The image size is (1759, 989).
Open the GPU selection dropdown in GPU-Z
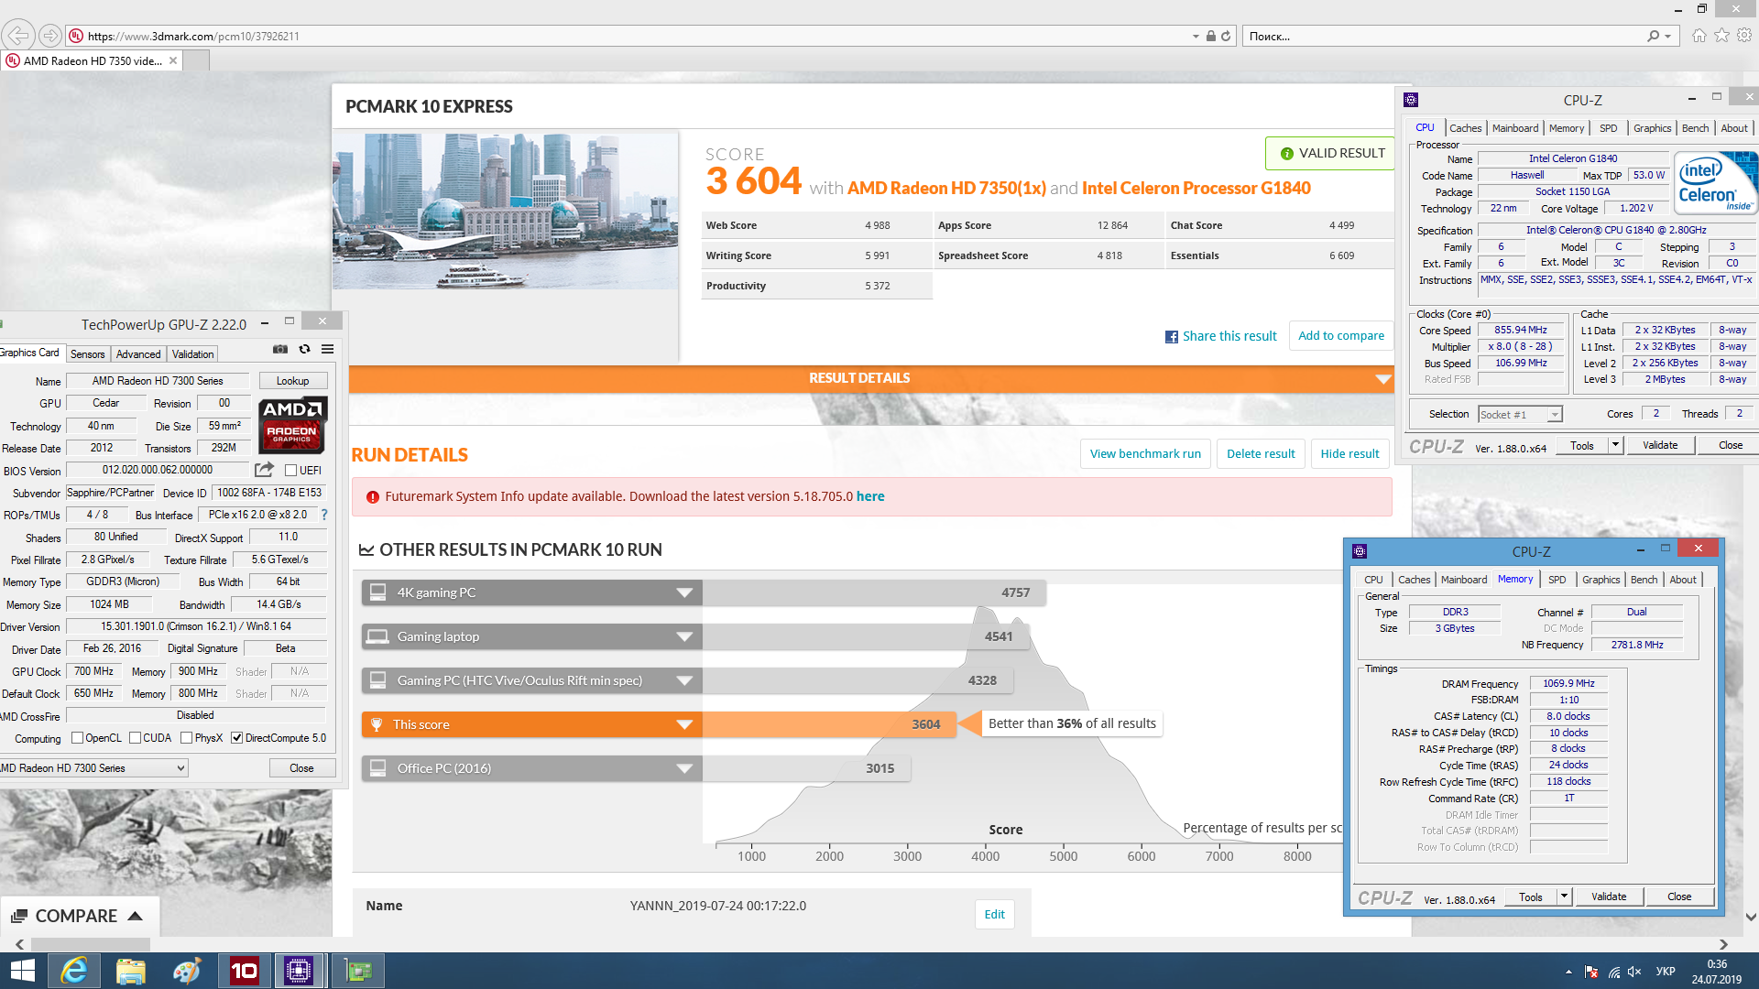pyautogui.click(x=93, y=768)
